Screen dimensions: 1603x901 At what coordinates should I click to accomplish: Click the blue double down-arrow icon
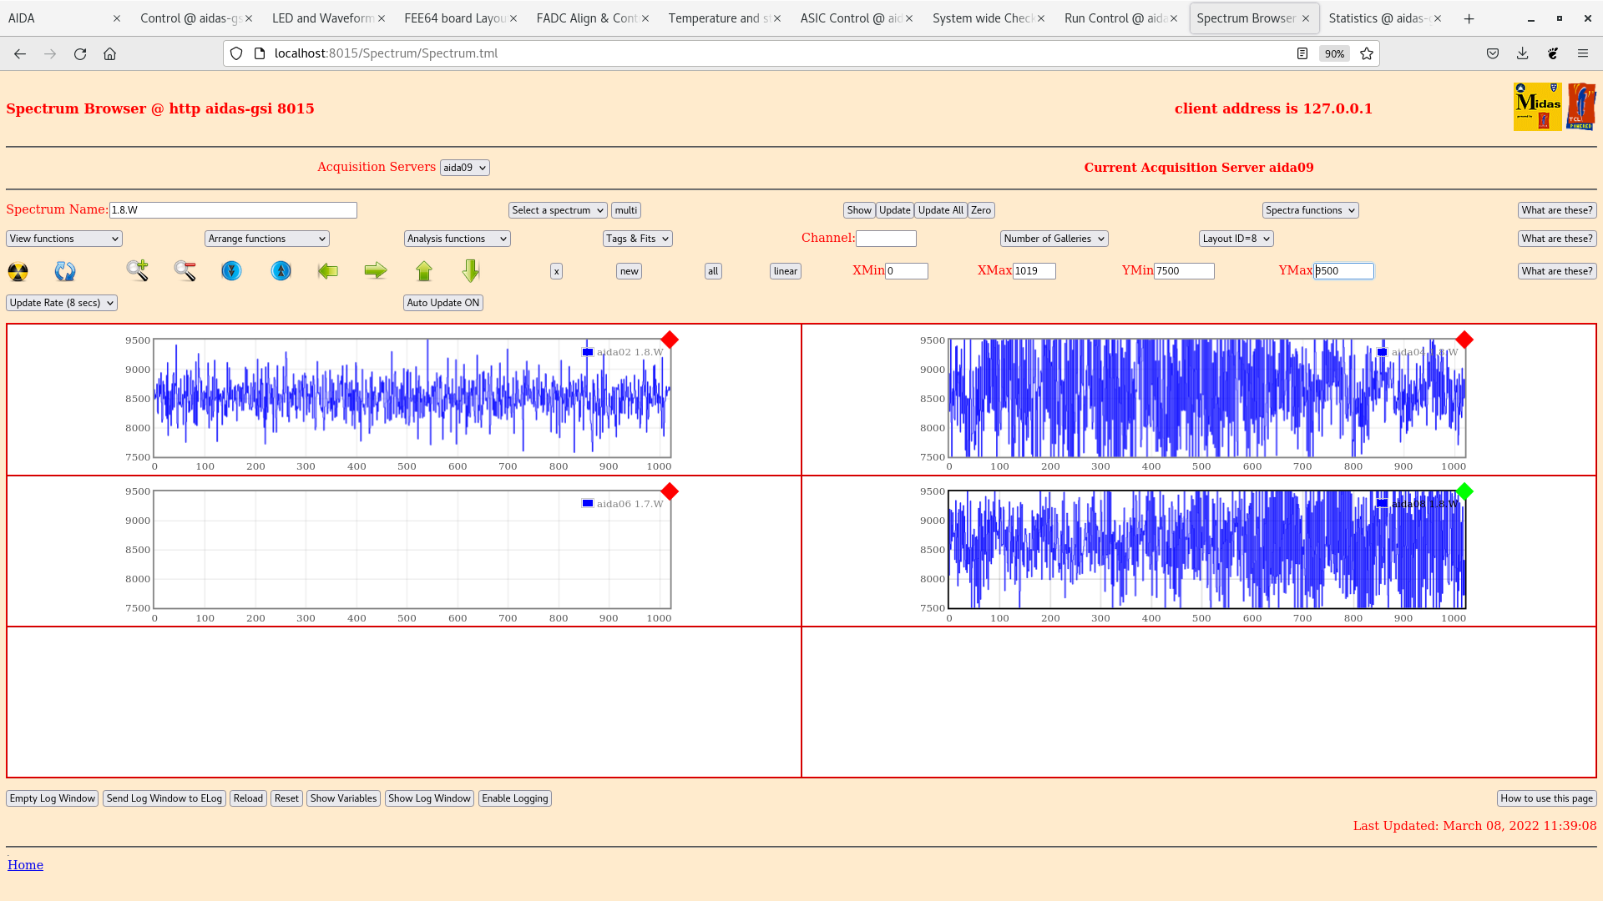231,271
